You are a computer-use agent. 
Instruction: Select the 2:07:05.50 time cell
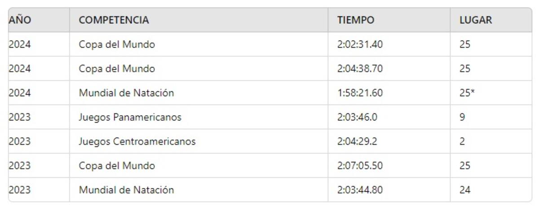point(360,166)
